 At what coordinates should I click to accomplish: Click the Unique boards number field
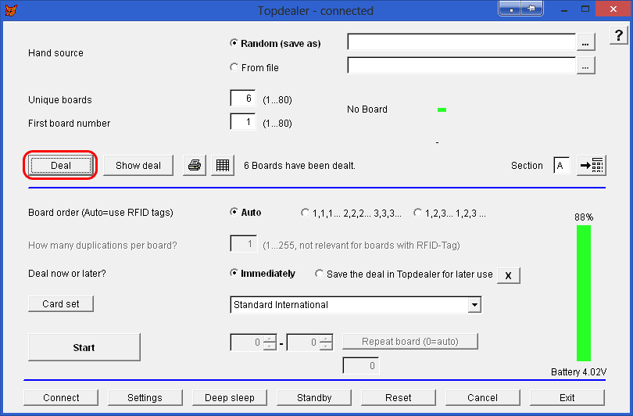pos(242,99)
